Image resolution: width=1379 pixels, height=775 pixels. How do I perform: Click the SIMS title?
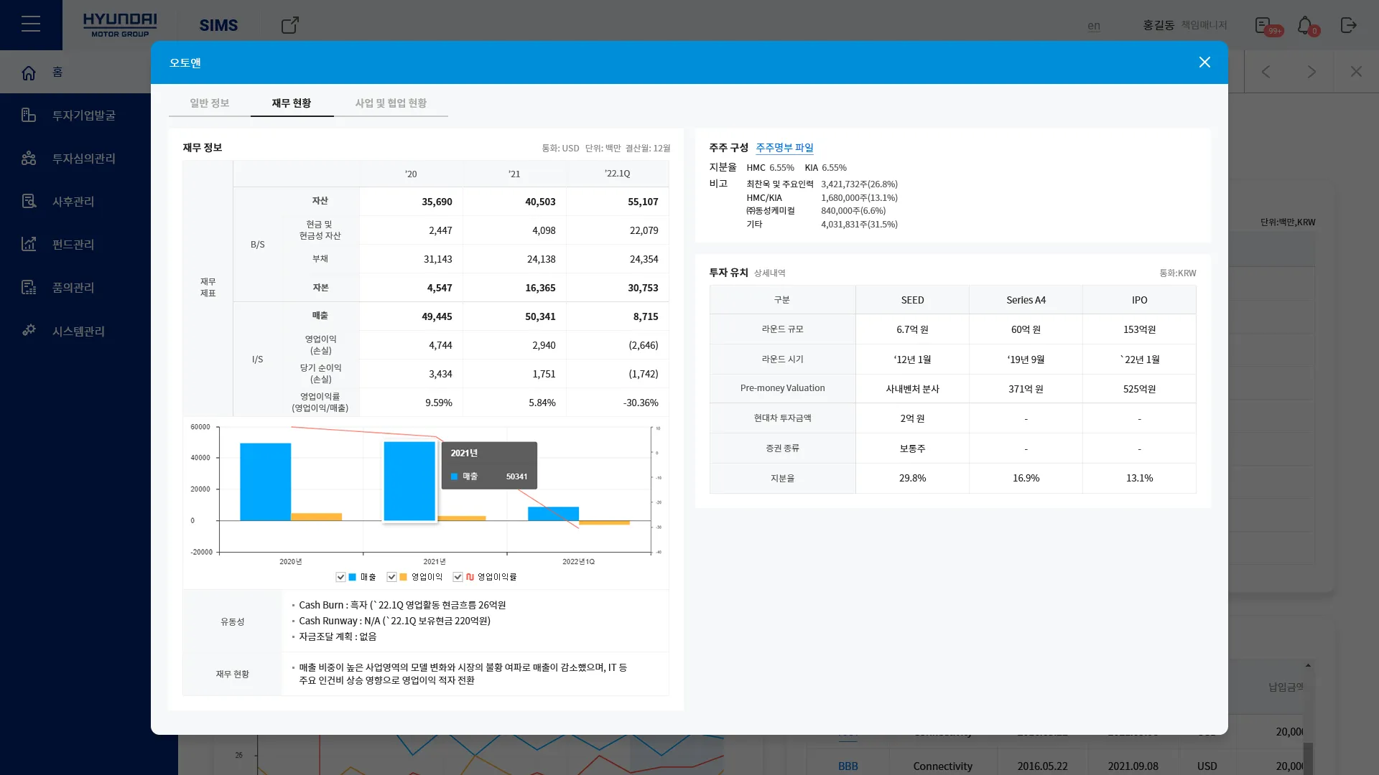[218, 25]
